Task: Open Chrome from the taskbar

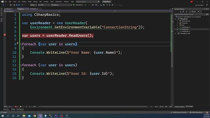Action: [x=35, y=116]
